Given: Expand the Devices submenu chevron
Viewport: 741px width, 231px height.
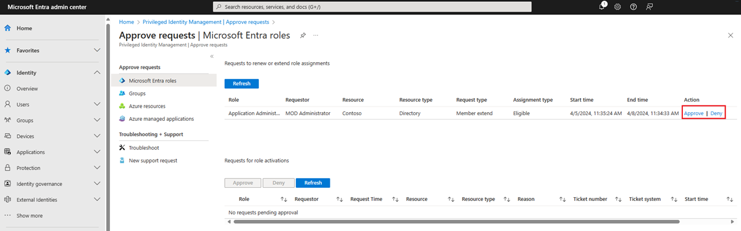Looking at the screenshot, I should point(97,136).
